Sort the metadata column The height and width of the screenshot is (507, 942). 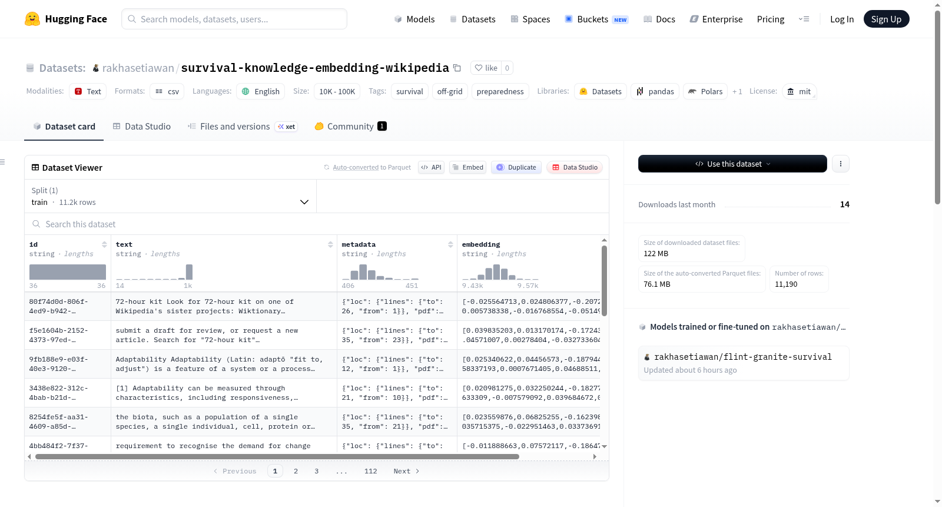coord(450,244)
